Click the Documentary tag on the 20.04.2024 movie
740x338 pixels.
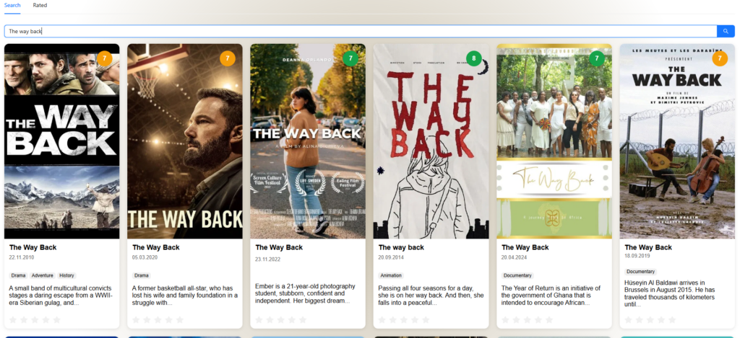tap(517, 275)
